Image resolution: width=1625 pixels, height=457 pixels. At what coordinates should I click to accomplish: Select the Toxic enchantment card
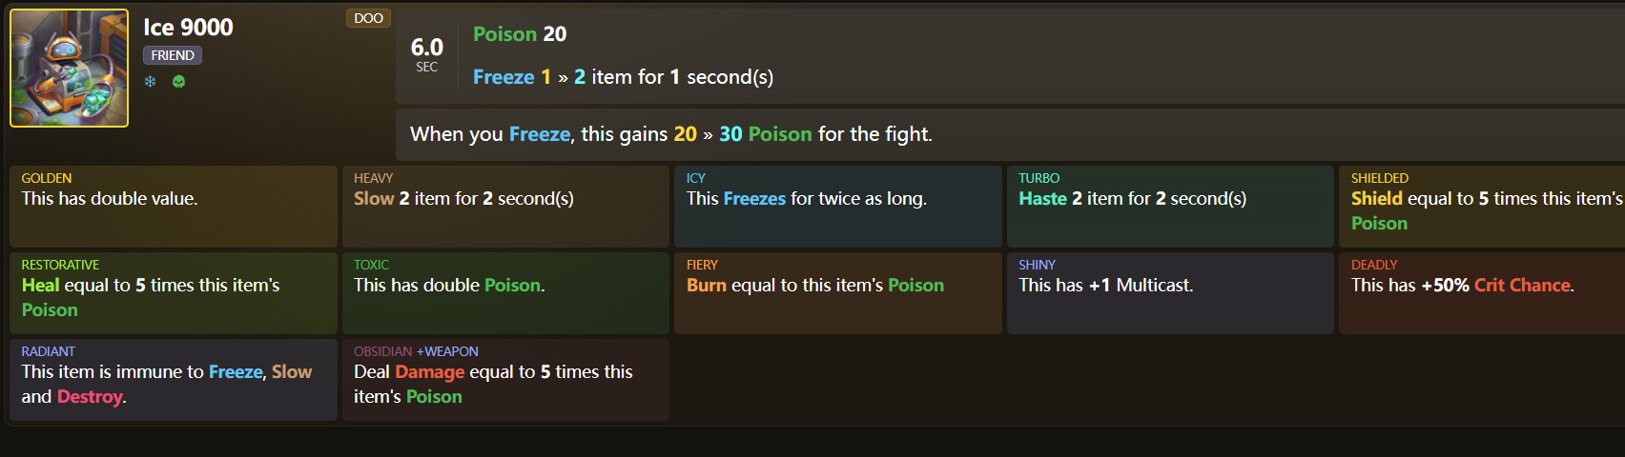[505, 293]
